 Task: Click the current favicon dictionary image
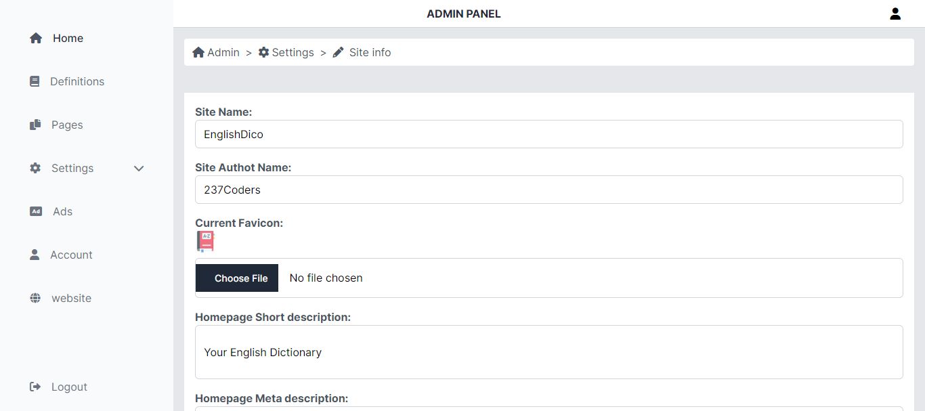tap(205, 242)
